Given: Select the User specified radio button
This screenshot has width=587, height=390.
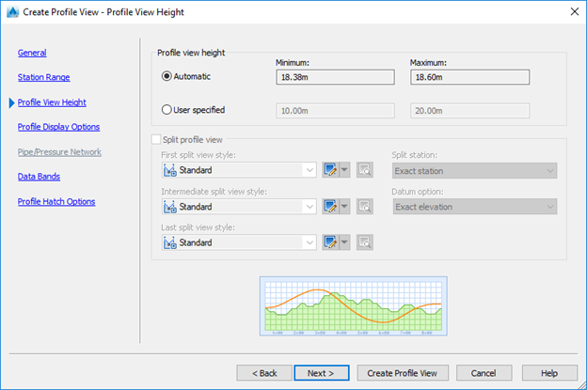Looking at the screenshot, I should 167,110.
